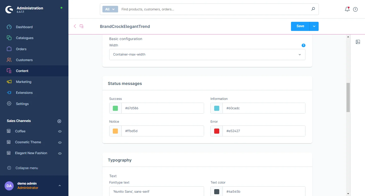
Task: Open the Extensions menu item
Action: point(24,93)
